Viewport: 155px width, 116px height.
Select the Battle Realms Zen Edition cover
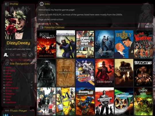[46, 44]
